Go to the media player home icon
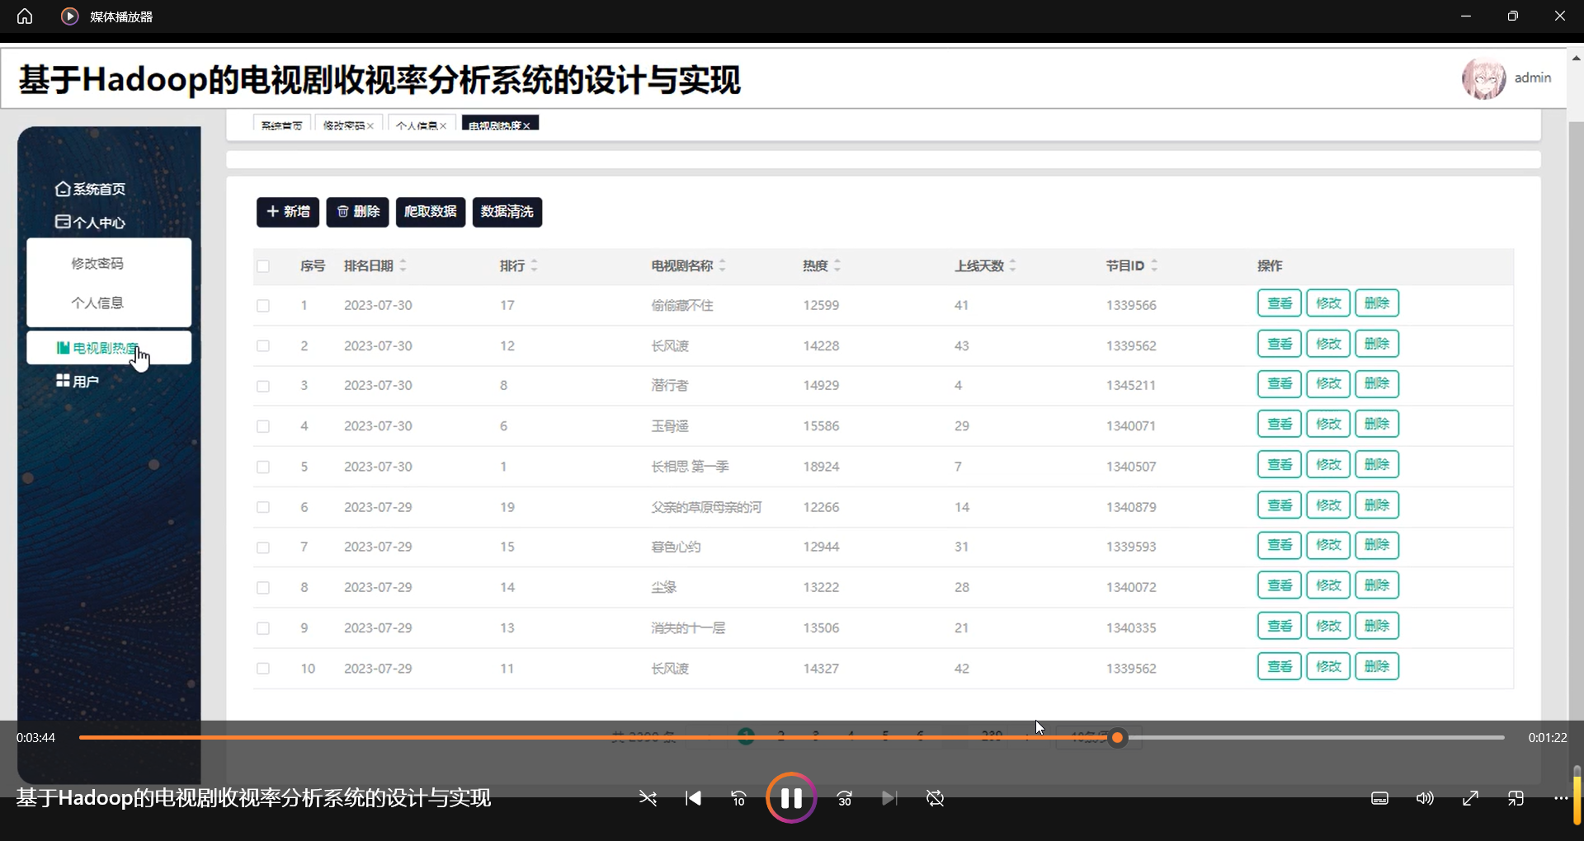This screenshot has height=841, width=1584. tap(25, 16)
